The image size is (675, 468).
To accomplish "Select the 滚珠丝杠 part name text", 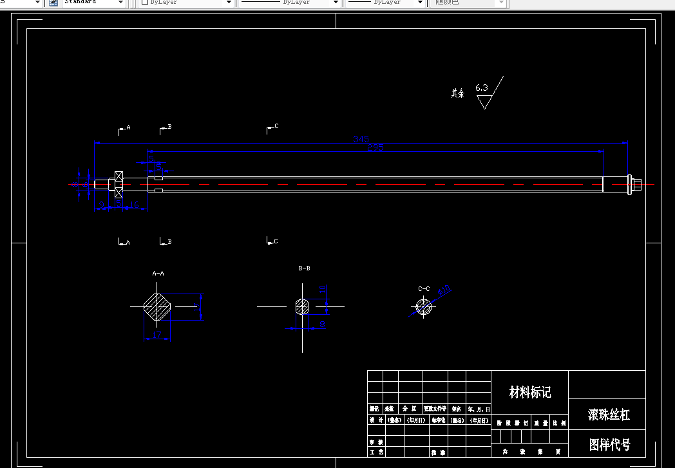I will tap(609, 415).
